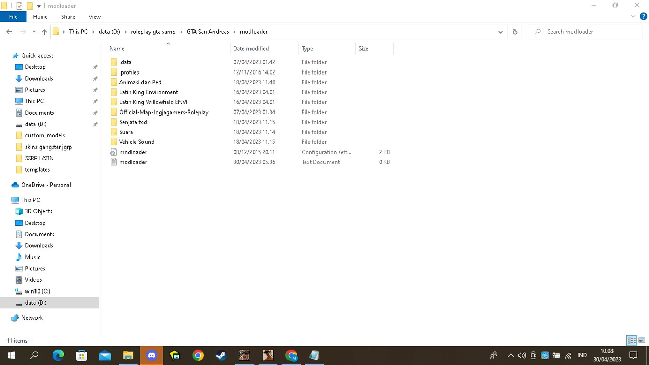Select the Senjata txd folder

tap(133, 122)
